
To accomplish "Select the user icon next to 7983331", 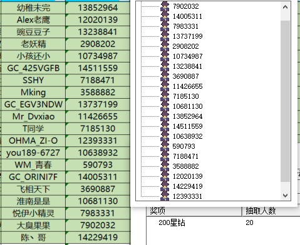I will coord(165,26).
